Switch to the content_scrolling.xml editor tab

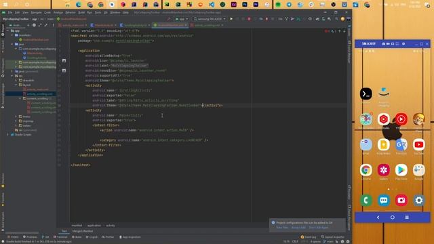coord(207,25)
